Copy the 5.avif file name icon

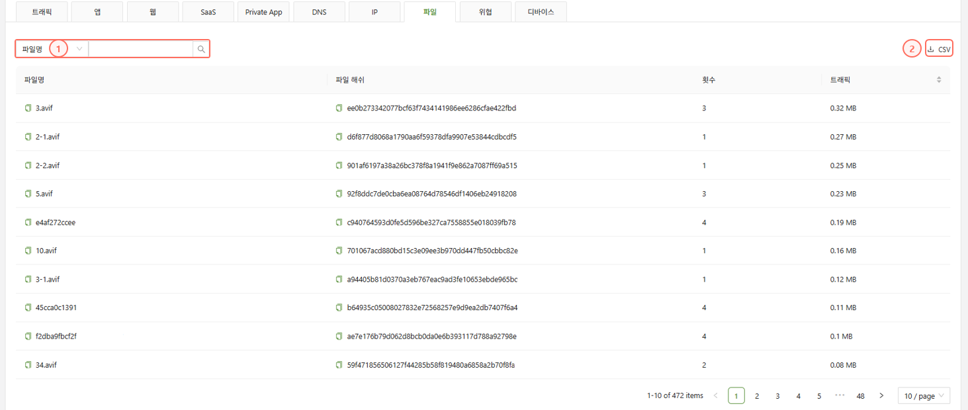[28, 194]
